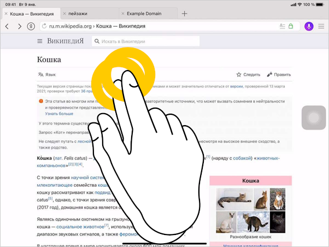Screen dimensions: 329x247
Task: Open a new tab with plus button
Action: point(184,13)
